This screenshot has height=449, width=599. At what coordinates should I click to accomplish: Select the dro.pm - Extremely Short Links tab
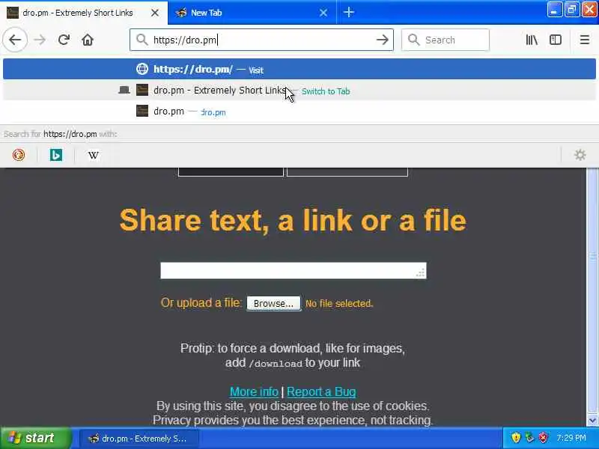click(84, 13)
